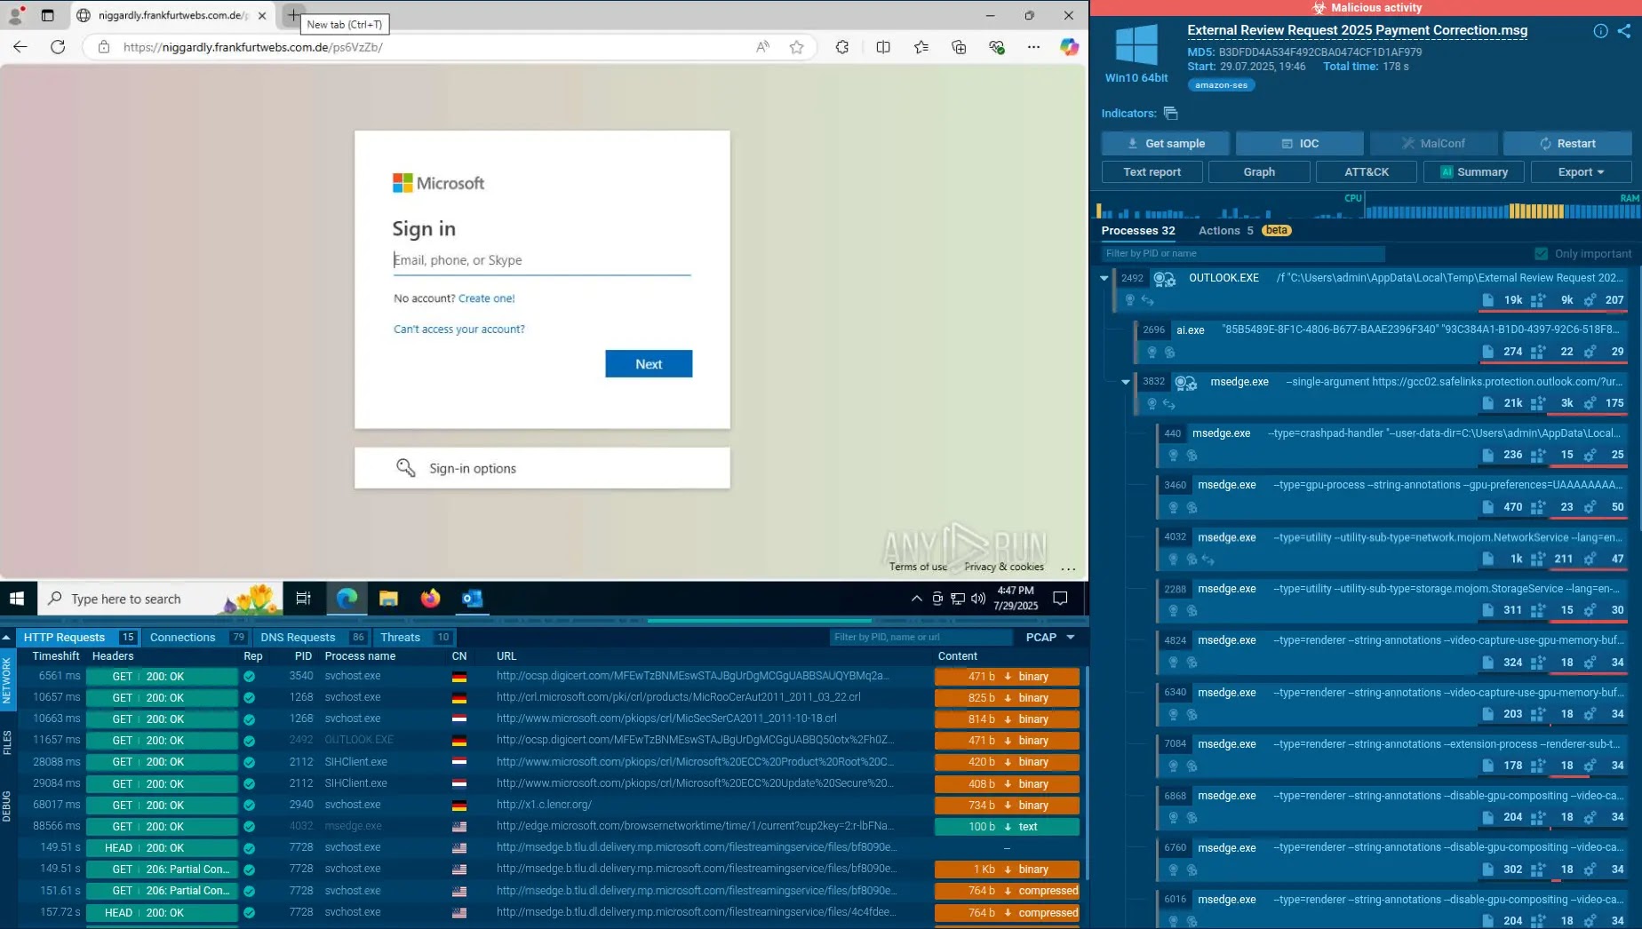
Task: Click the Next button on Microsoft sign-in
Action: click(648, 363)
